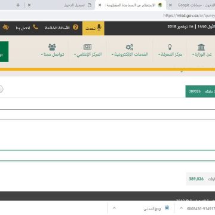Open a new browser tab
The width and height of the screenshot is (215, 215).
[x=18, y=5]
